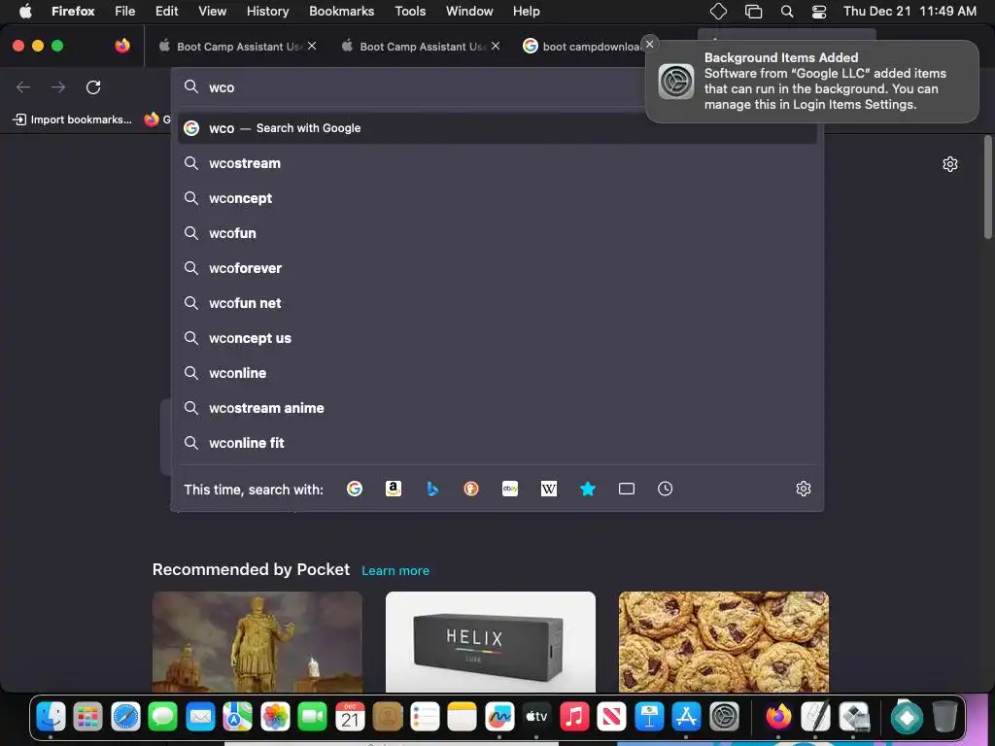Dismiss the Background Items Added notification

coord(649,44)
